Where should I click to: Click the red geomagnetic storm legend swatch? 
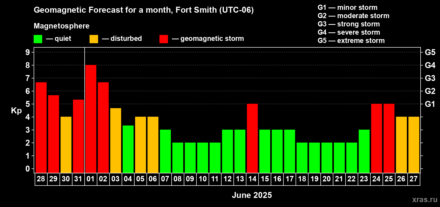click(164, 39)
